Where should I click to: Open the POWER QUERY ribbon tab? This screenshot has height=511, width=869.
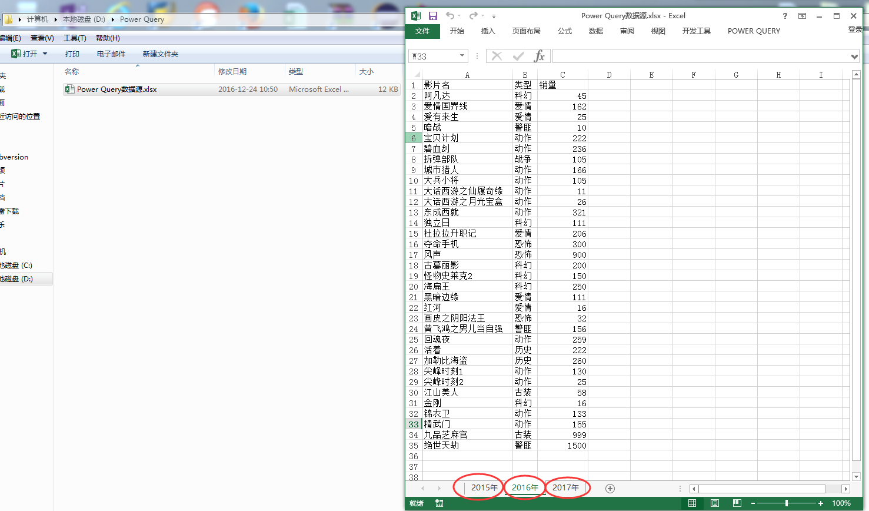754,31
